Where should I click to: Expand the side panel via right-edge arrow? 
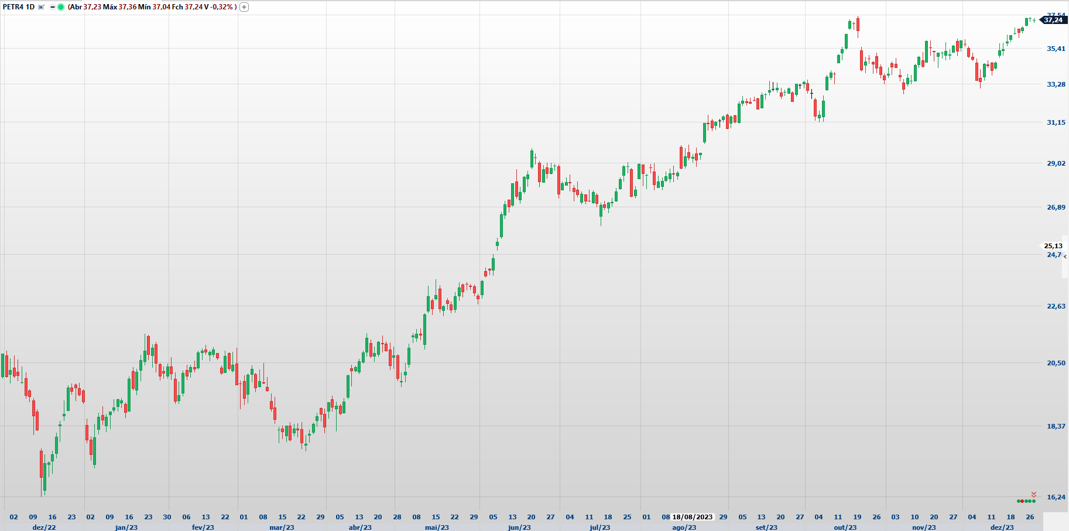(x=1065, y=256)
